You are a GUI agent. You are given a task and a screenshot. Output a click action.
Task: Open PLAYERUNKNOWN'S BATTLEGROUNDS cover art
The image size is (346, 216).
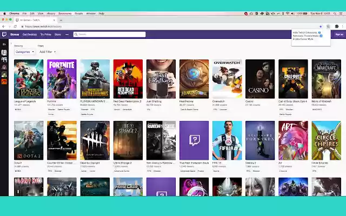[x=95, y=79]
